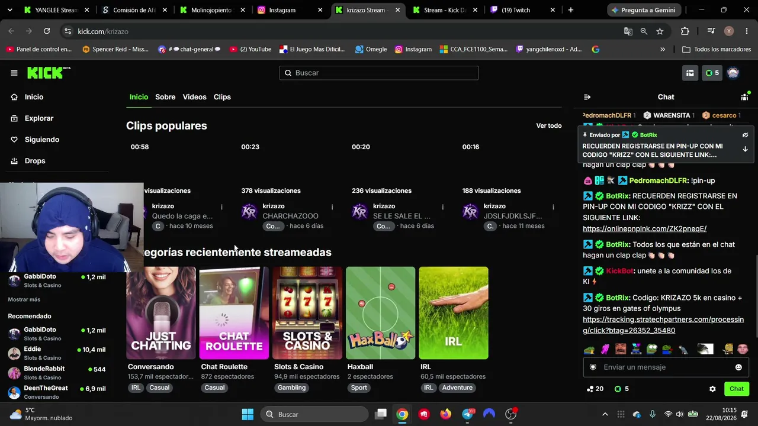
Task: Open the Videos channel tab
Action: pyautogui.click(x=194, y=97)
